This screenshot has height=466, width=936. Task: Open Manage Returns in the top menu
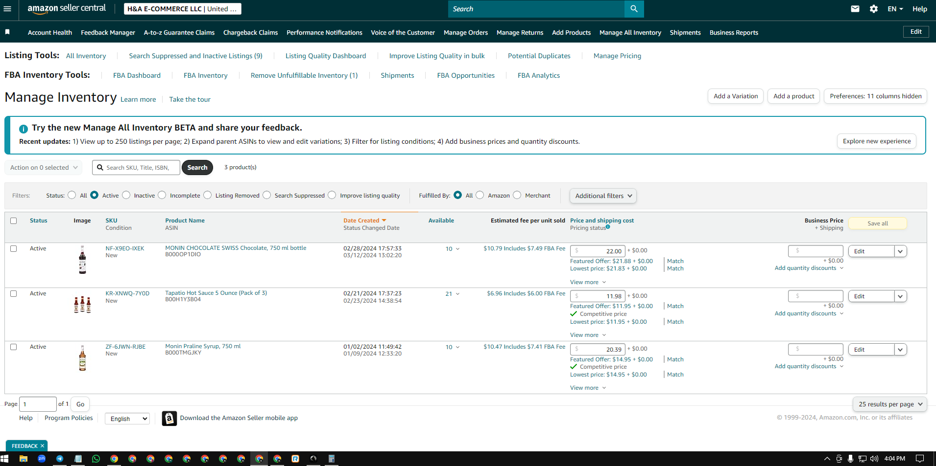click(x=520, y=32)
